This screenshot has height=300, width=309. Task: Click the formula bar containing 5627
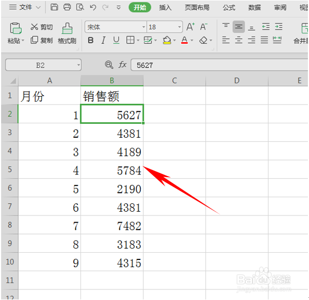tap(219, 65)
